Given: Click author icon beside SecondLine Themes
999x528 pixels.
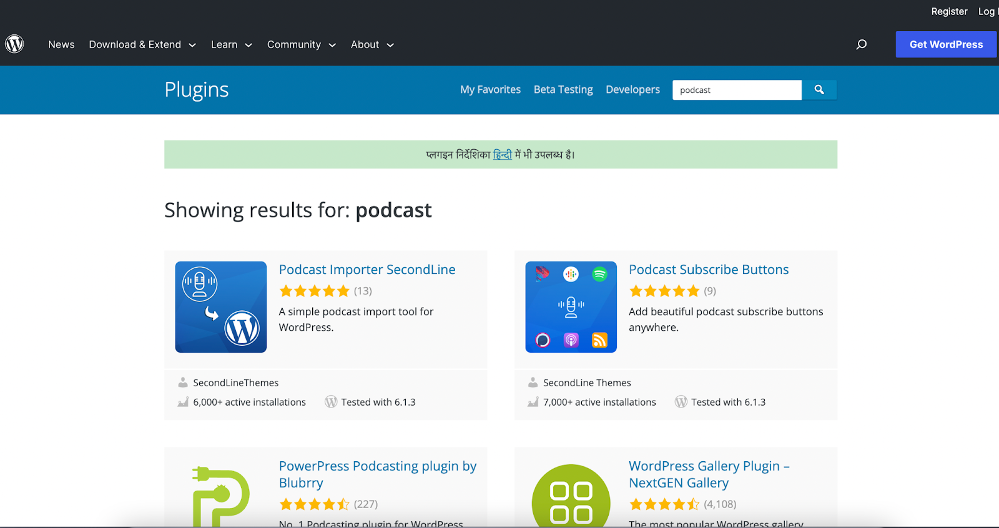Looking at the screenshot, I should tap(533, 383).
